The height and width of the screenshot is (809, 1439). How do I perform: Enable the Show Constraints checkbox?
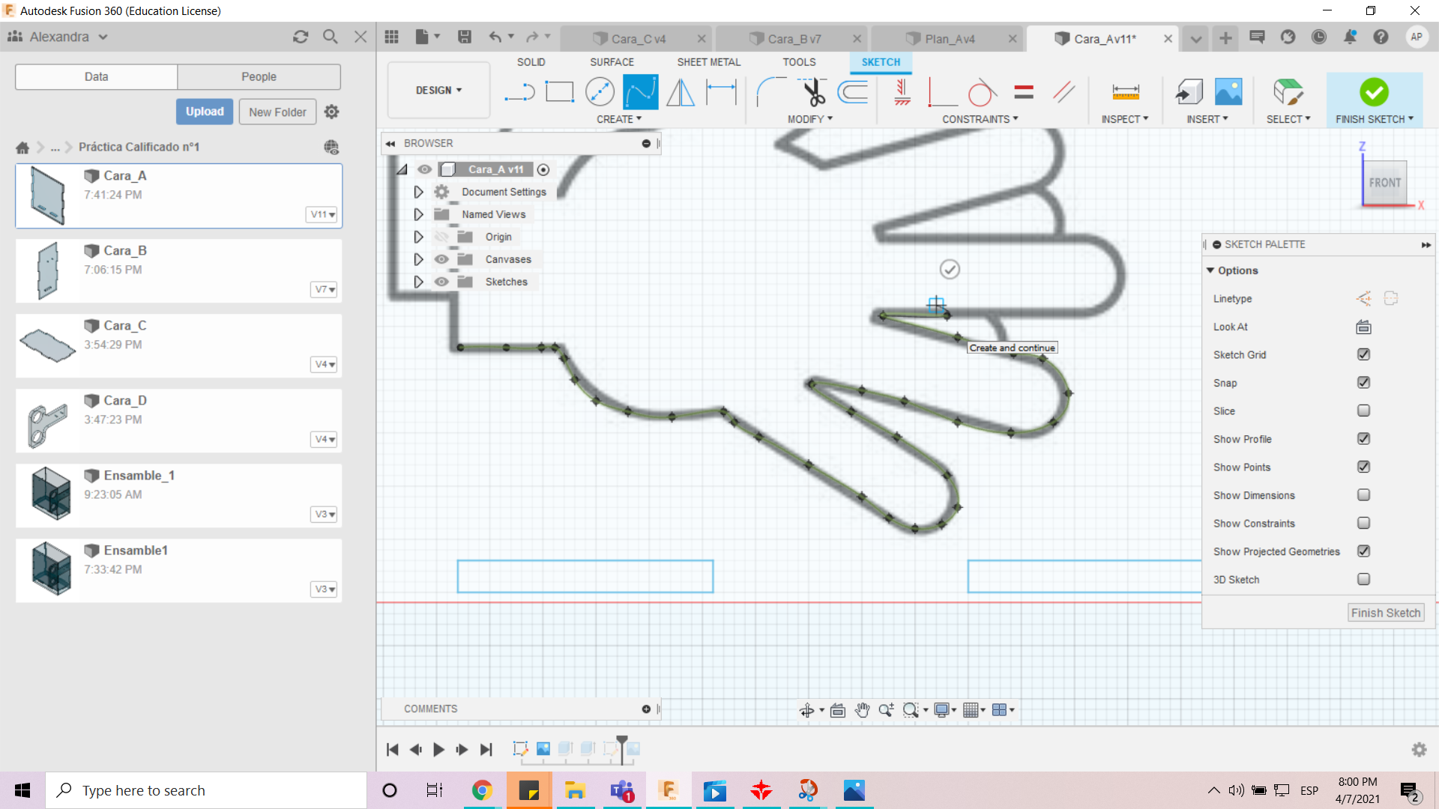pos(1363,523)
